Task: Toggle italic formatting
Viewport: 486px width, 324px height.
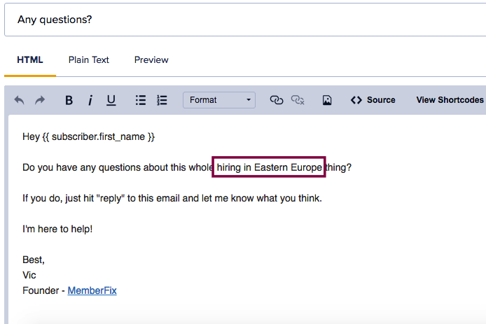Action: point(90,100)
